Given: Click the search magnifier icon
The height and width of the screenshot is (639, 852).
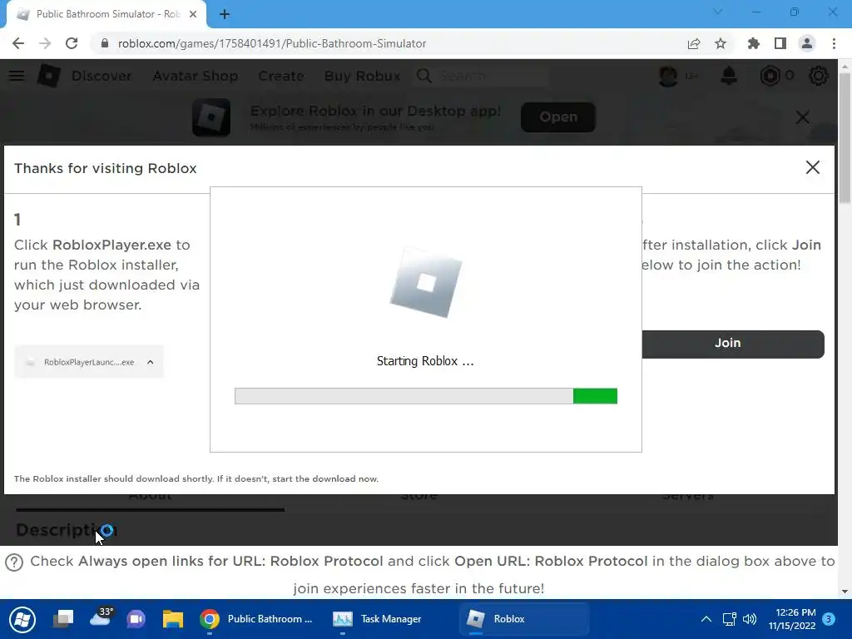Looking at the screenshot, I should coord(424,76).
